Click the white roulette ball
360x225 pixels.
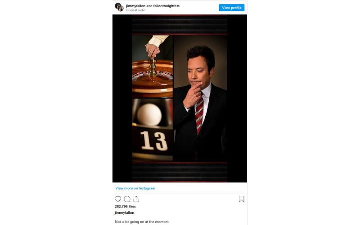pos(149,115)
